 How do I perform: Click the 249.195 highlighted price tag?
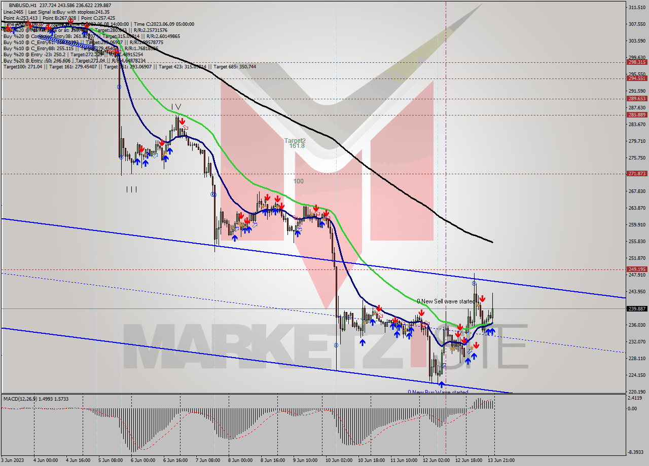click(636, 269)
